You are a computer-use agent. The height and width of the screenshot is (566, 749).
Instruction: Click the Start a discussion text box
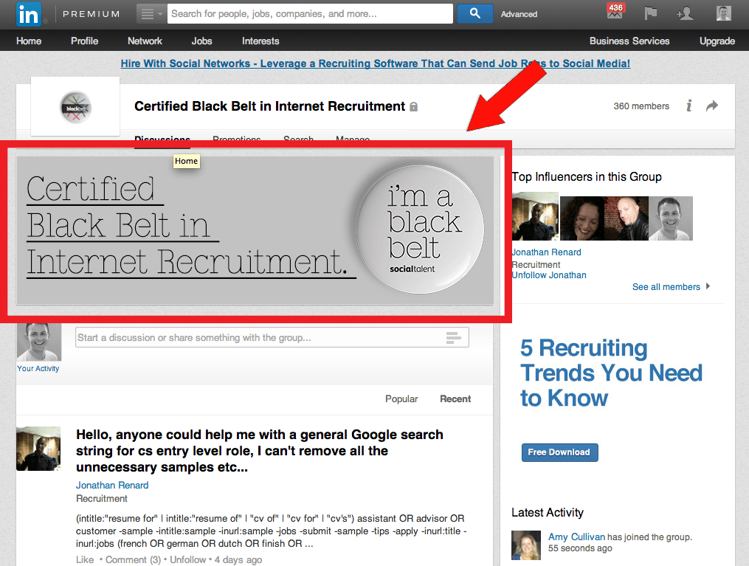pyautogui.click(x=272, y=338)
